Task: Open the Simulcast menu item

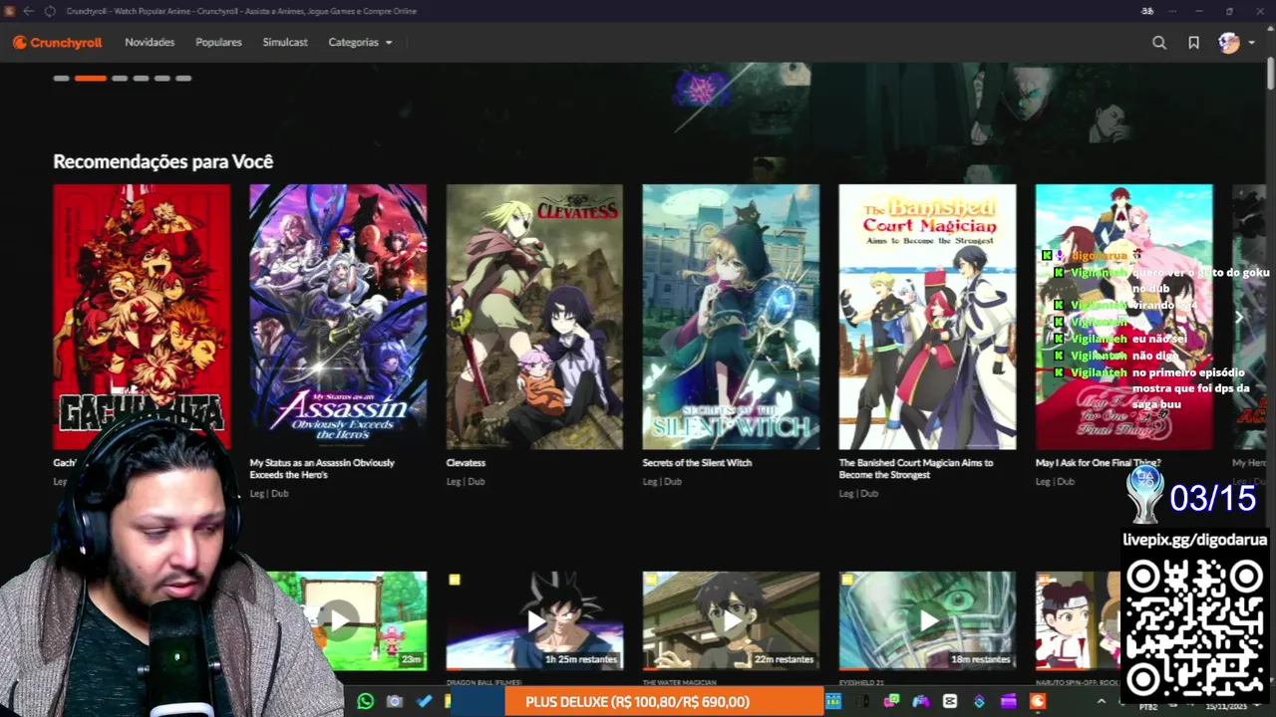Action: coord(285,43)
